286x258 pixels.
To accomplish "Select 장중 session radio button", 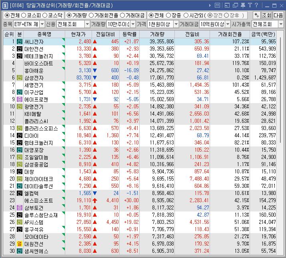I will click(x=168, y=15).
